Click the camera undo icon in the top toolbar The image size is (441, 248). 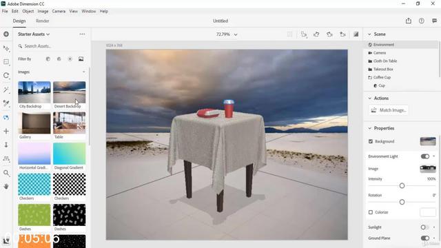pyautogui.click(x=316, y=34)
